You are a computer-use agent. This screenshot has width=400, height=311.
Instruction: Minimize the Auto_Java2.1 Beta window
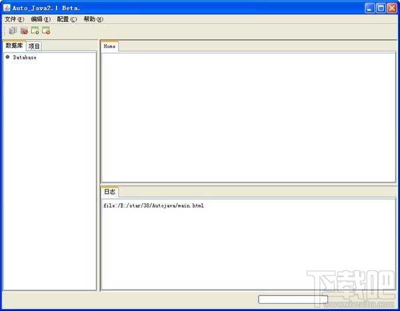(369, 8)
